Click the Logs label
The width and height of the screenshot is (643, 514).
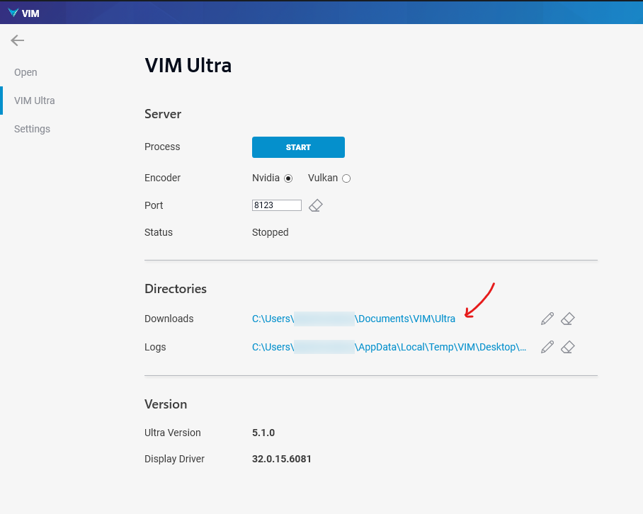pyautogui.click(x=155, y=347)
